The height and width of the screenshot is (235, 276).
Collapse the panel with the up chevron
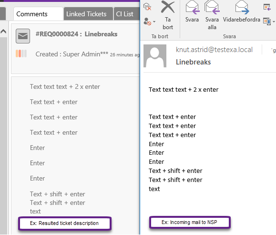[x=3, y=32]
